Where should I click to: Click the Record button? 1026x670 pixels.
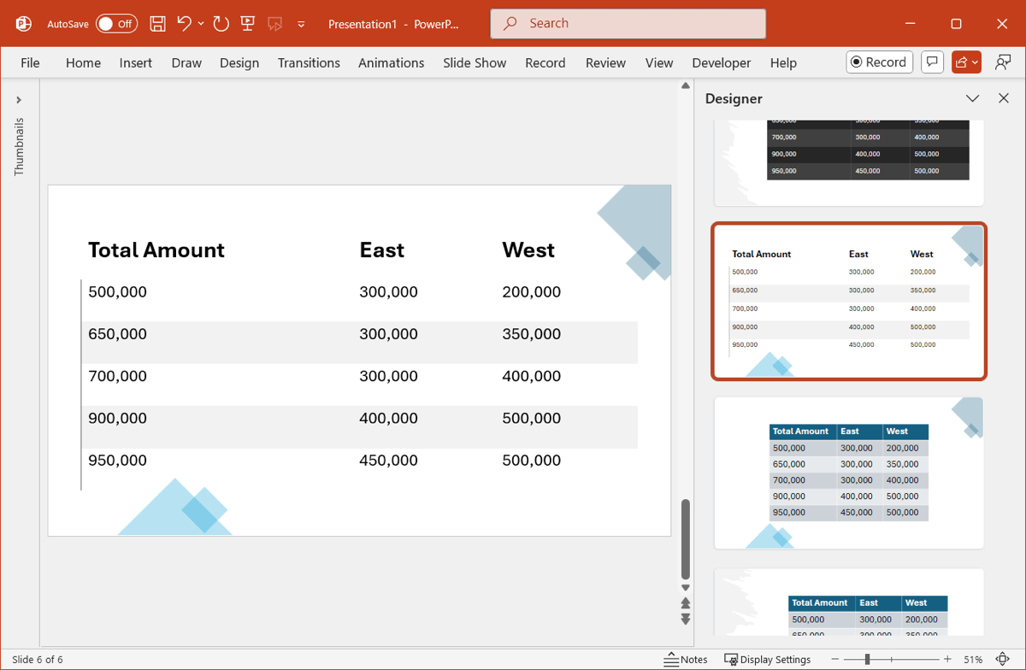[x=879, y=62]
